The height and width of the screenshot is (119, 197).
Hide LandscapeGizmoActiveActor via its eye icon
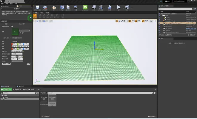(x=159, y=23)
